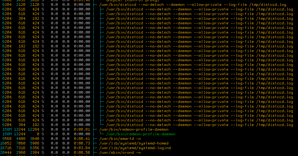Click state letter S in the crond row

point(43,153)
